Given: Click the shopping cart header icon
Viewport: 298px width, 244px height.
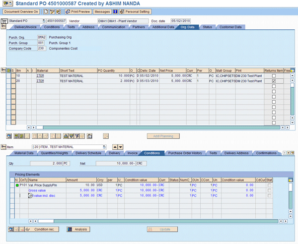Looking at the screenshot, I should click(5, 21).
